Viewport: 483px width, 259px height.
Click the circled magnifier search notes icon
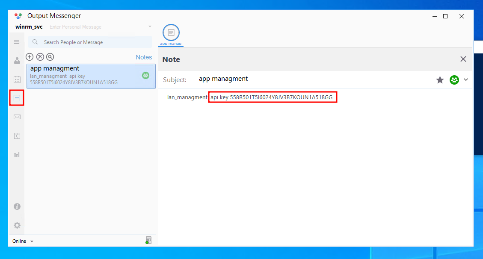pyautogui.click(x=50, y=57)
